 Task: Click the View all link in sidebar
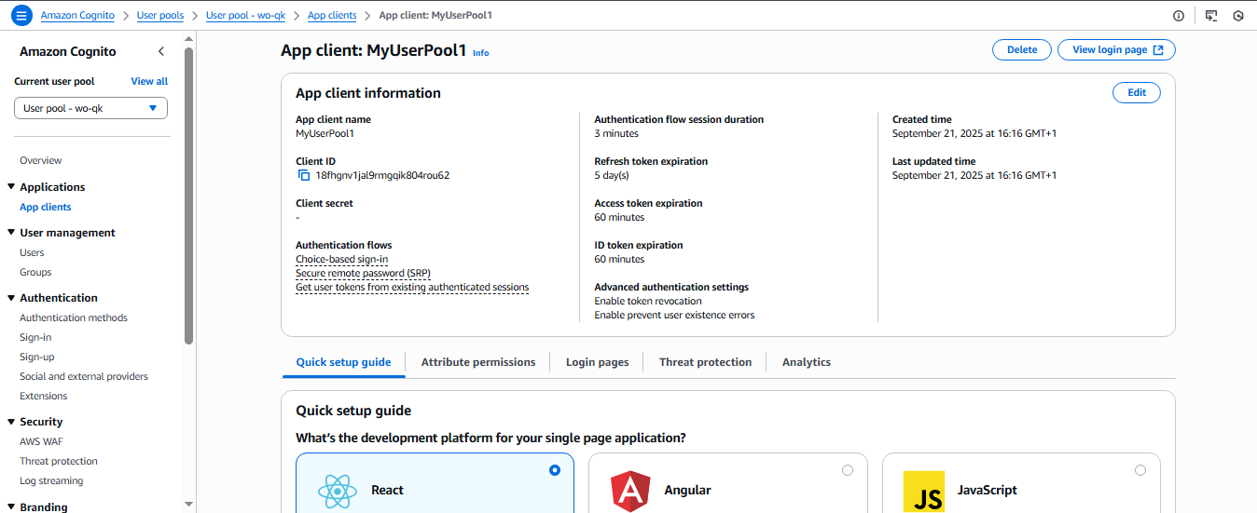(149, 81)
